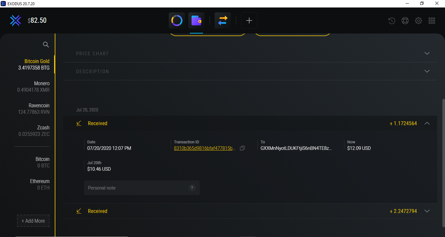Click the 0.4904178 XMR balance
This screenshot has height=237, width=445.
[x=33, y=90]
